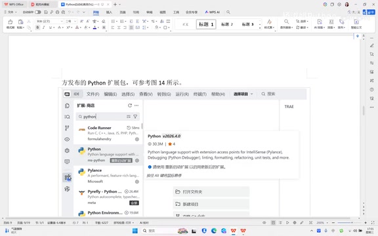Toggle Italic formatting

43,28
